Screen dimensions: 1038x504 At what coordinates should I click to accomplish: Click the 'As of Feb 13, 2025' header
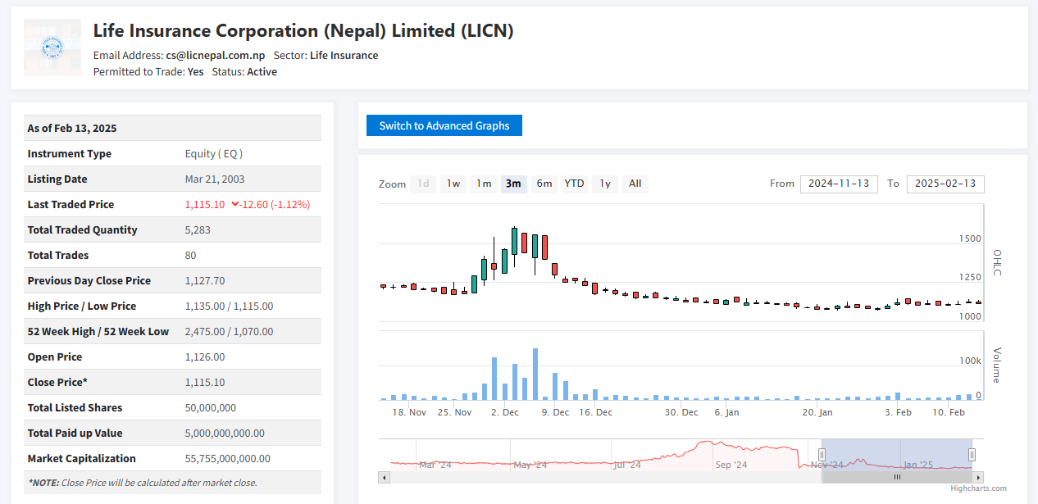coord(72,128)
